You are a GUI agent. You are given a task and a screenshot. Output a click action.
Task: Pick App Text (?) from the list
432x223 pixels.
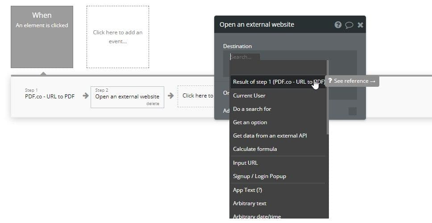tap(247, 190)
